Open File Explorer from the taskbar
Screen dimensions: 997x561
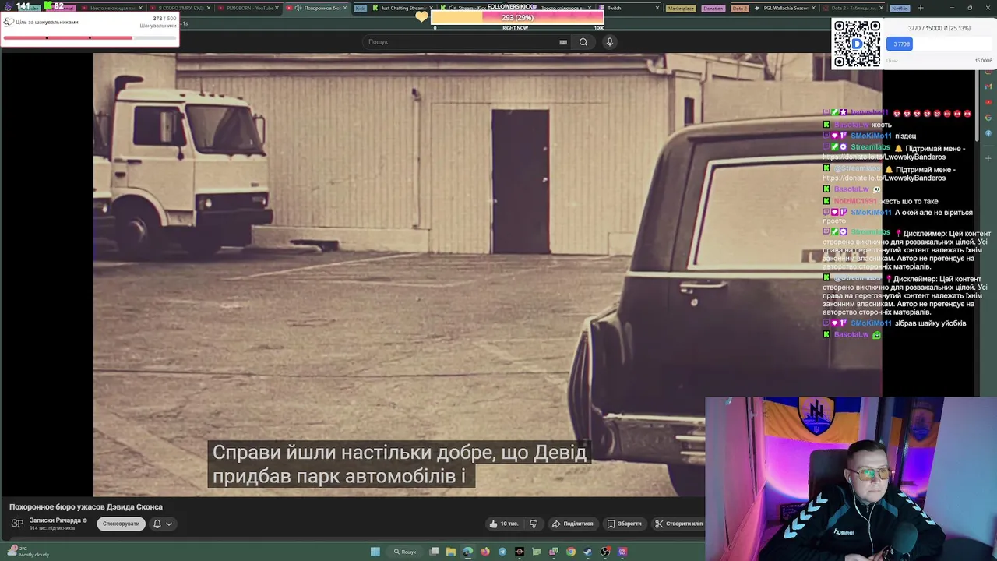tap(450, 552)
